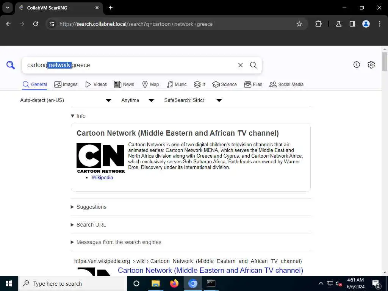Expand the Suggestions section
The width and height of the screenshot is (388, 291).
pyautogui.click(x=89, y=207)
